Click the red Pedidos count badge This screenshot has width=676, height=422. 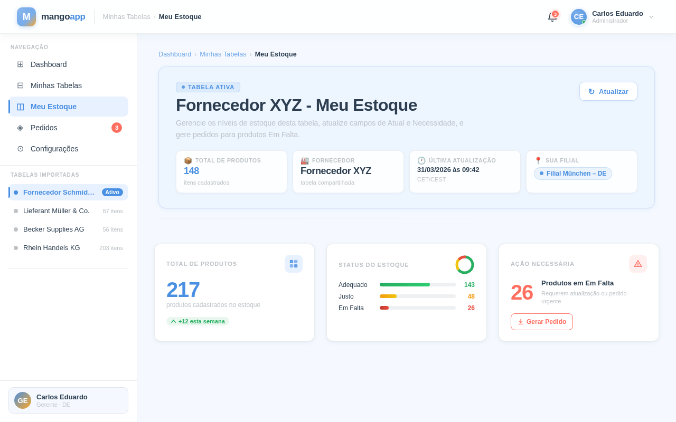[117, 128]
